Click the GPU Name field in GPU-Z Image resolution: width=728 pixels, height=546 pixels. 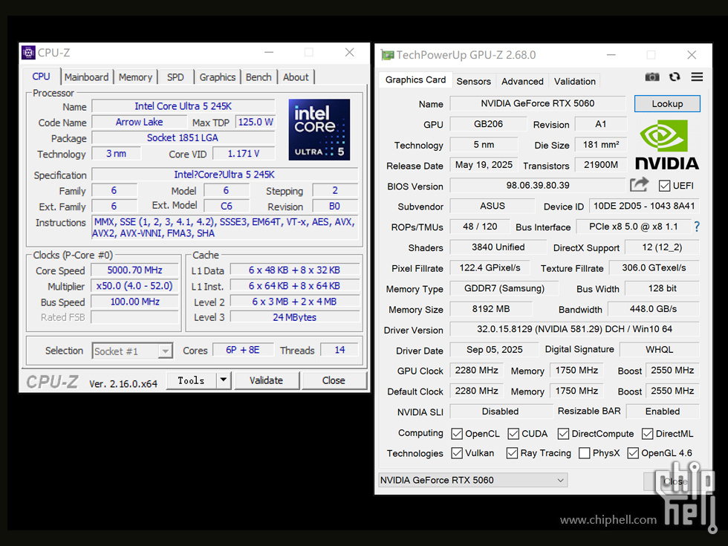(x=538, y=103)
